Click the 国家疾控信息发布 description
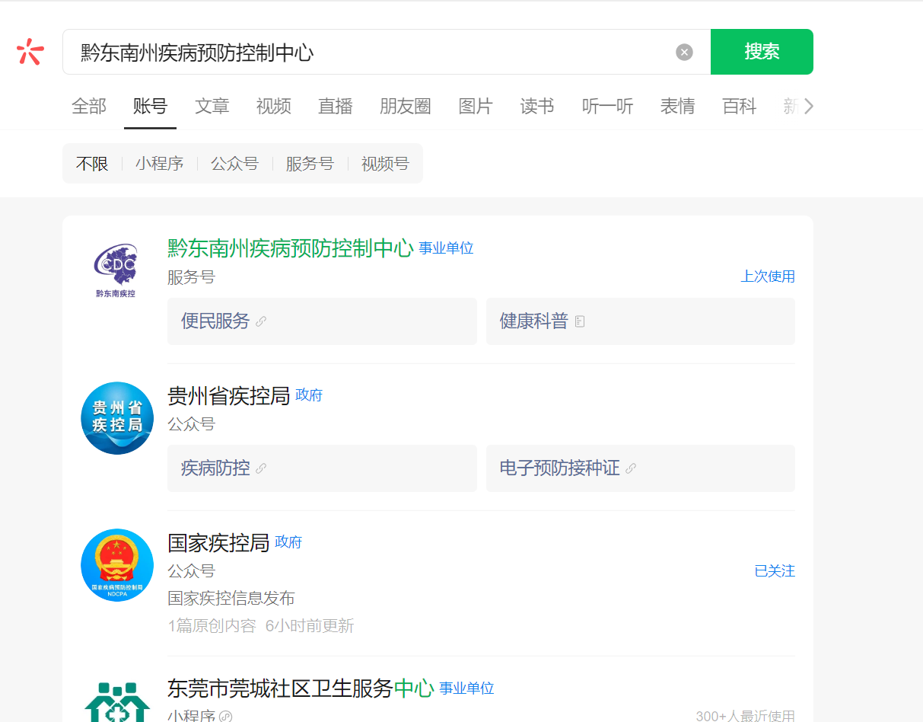Screen dimensions: 923x722 231,598
